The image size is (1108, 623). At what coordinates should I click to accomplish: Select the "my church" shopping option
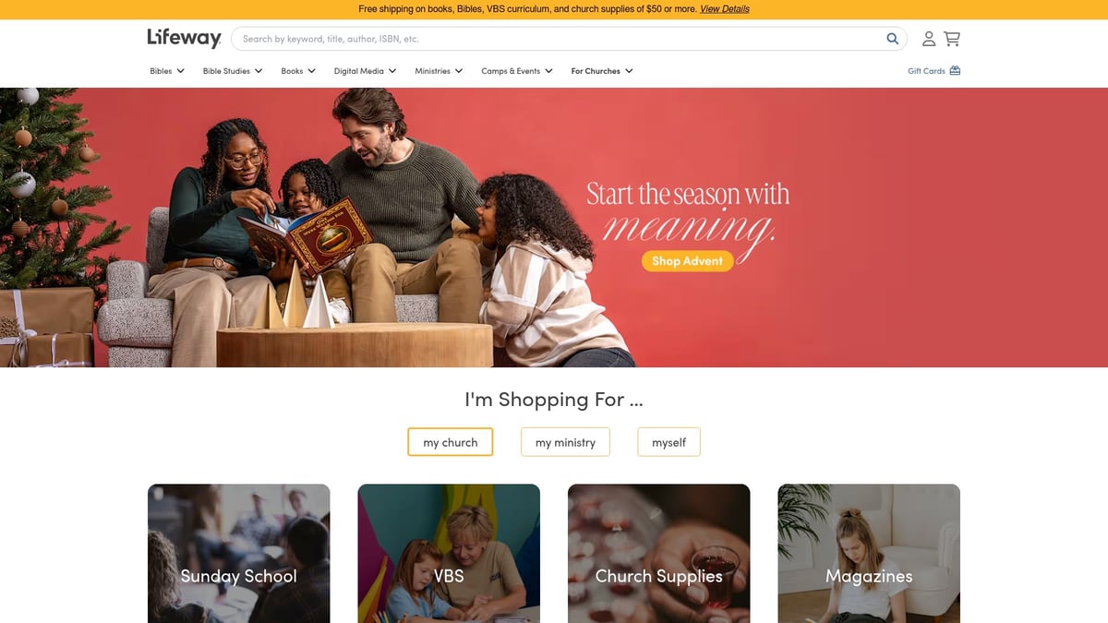point(451,442)
